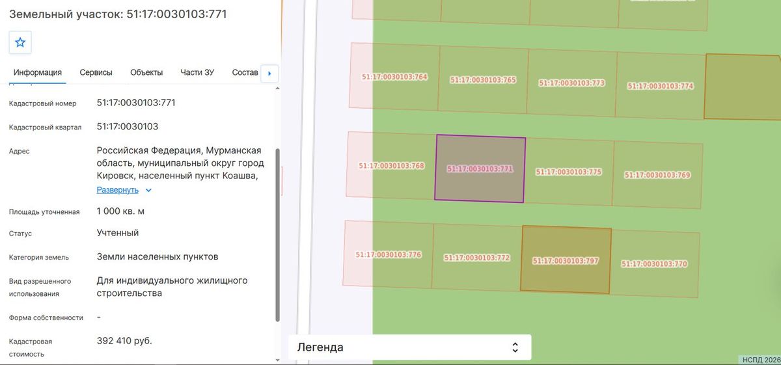Click cadastral quarter value 51:17:0030103
The height and width of the screenshot is (365, 781).
pos(128,126)
